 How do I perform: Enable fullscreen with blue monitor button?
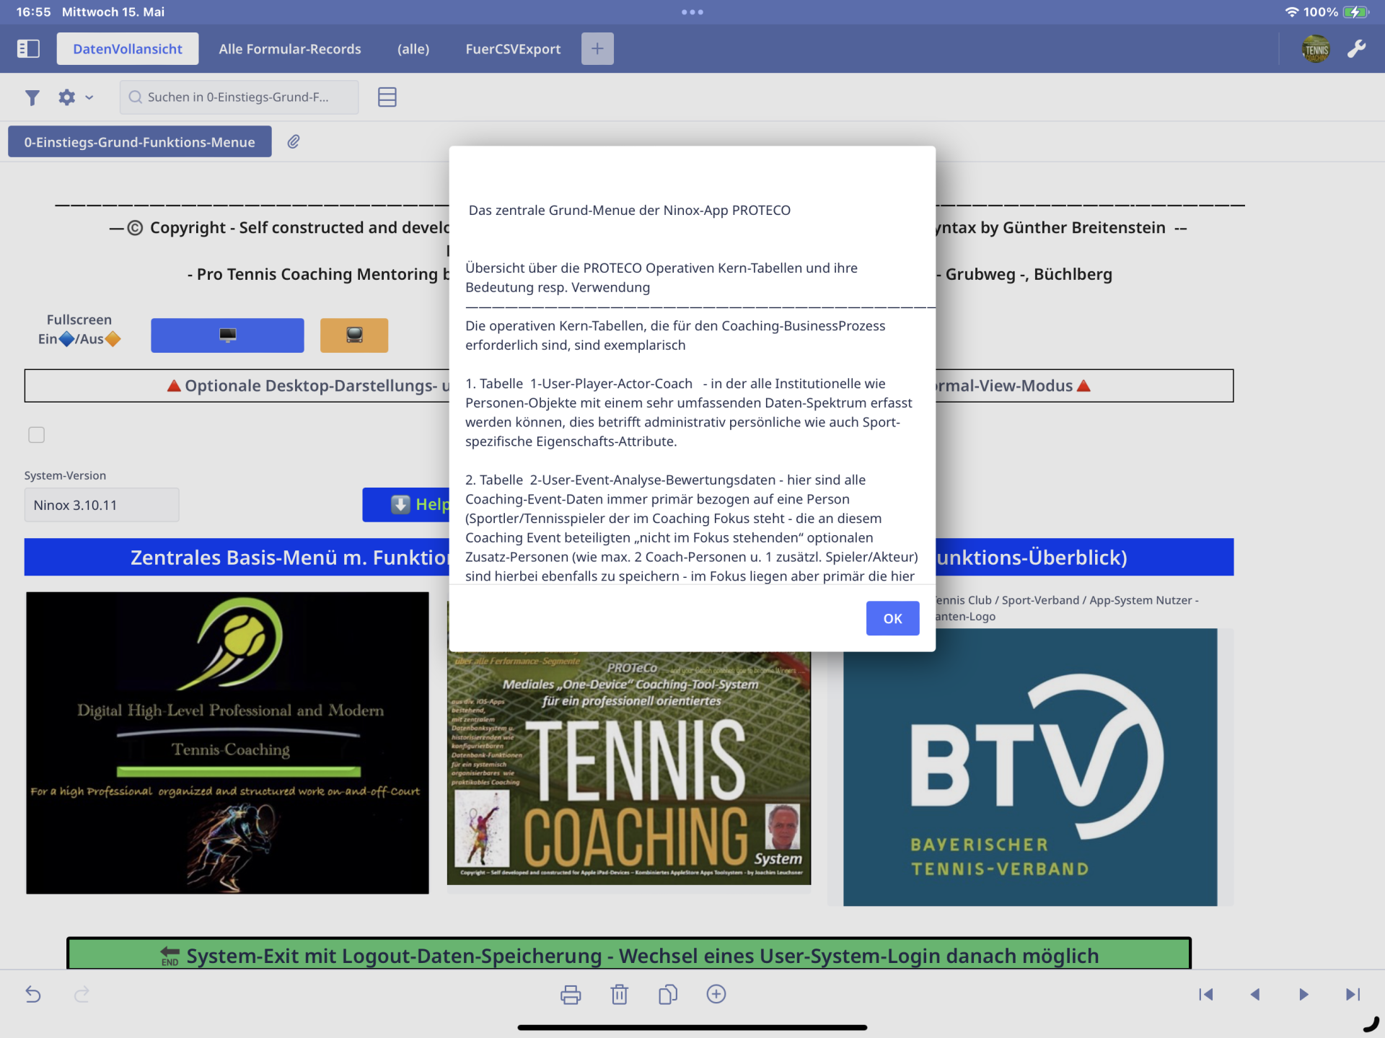227,335
